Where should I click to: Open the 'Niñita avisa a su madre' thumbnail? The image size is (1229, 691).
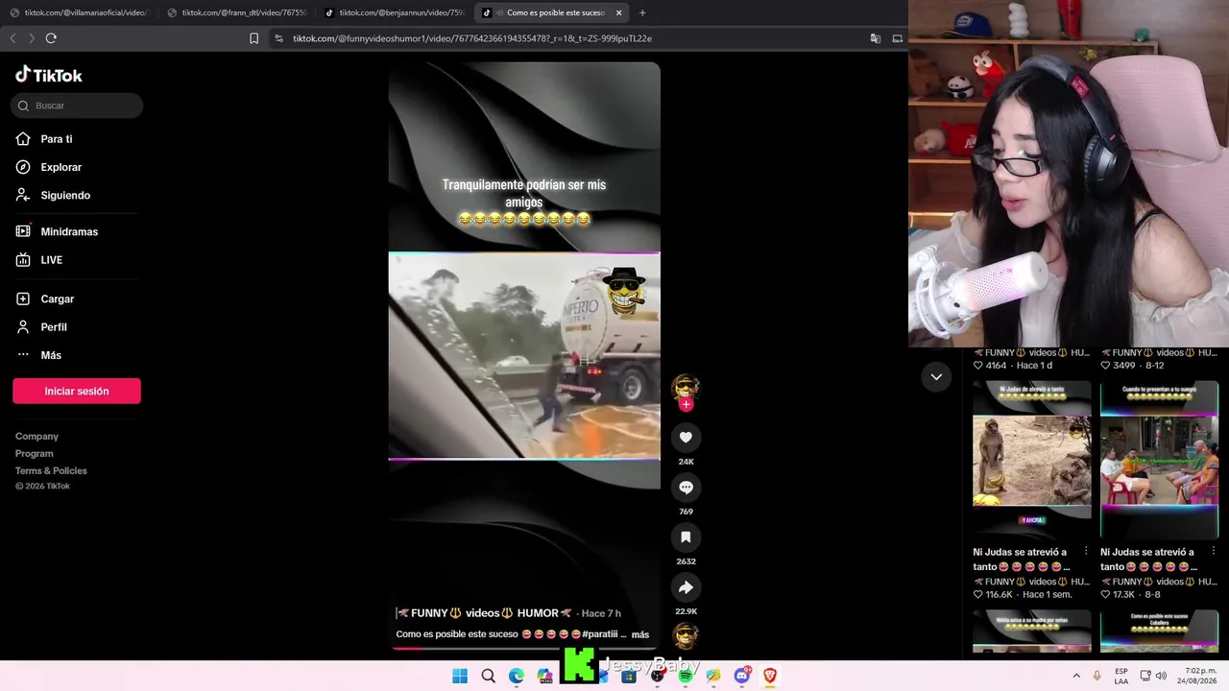tap(1032, 631)
